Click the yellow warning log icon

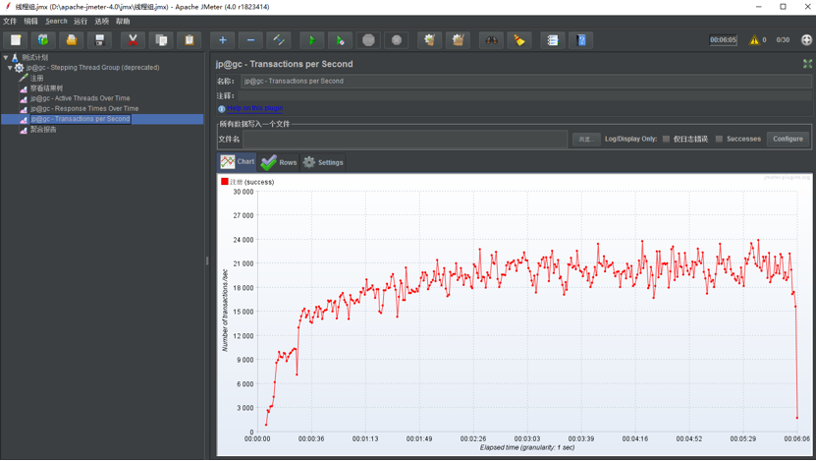click(754, 40)
